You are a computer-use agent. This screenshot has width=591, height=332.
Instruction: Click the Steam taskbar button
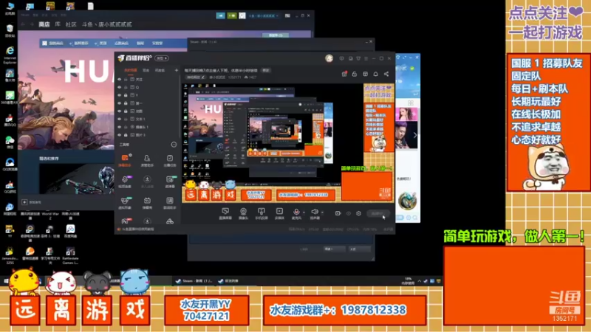[194, 281]
